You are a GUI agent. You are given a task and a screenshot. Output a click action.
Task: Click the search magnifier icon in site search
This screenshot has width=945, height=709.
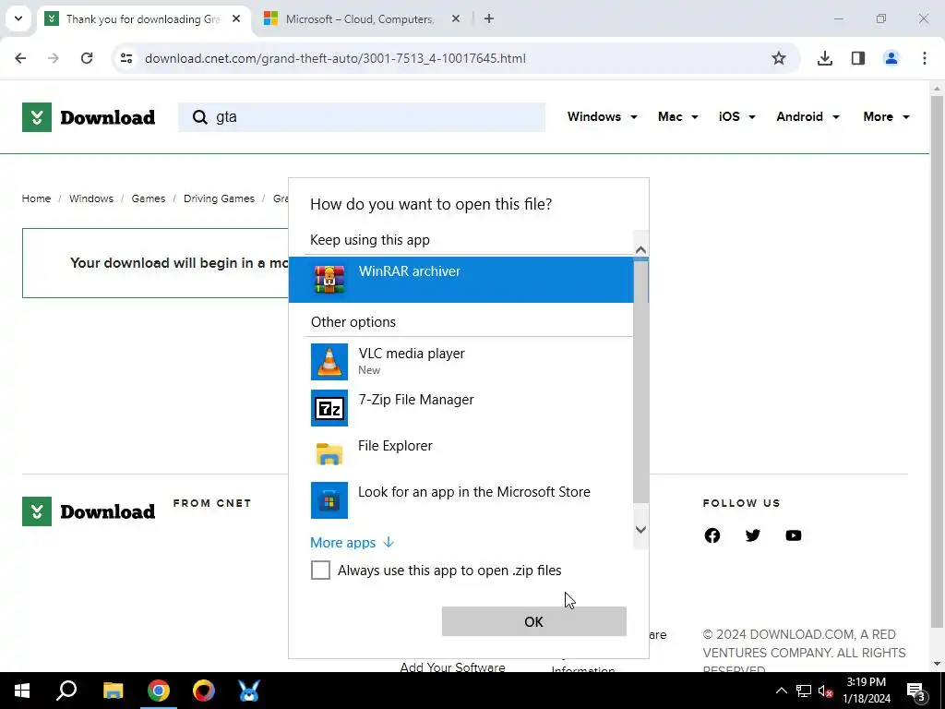(x=200, y=117)
